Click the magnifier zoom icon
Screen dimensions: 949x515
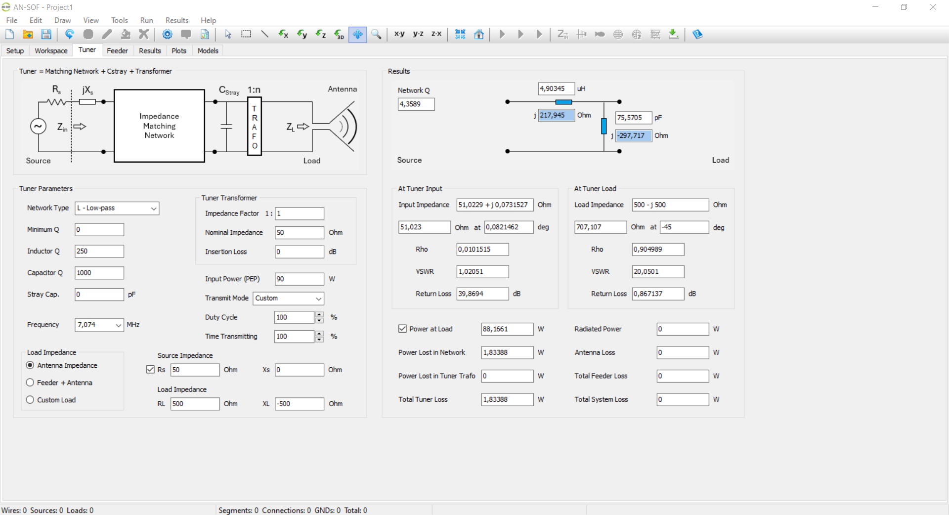point(376,34)
